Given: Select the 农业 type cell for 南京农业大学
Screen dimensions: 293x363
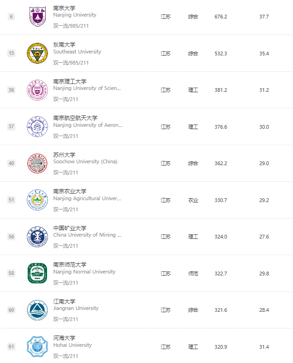Looking at the screenshot, I should pos(193,200).
